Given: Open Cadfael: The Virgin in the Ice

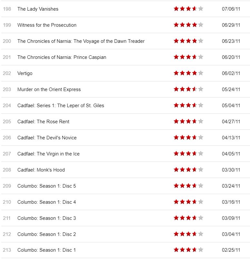Looking at the screenshot, I should [48, 154].
